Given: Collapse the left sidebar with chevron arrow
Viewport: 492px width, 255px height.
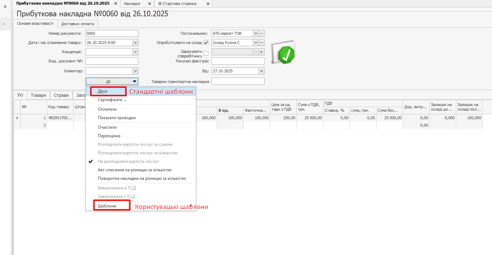Looking at the screenshot, I should click(4, 24).
